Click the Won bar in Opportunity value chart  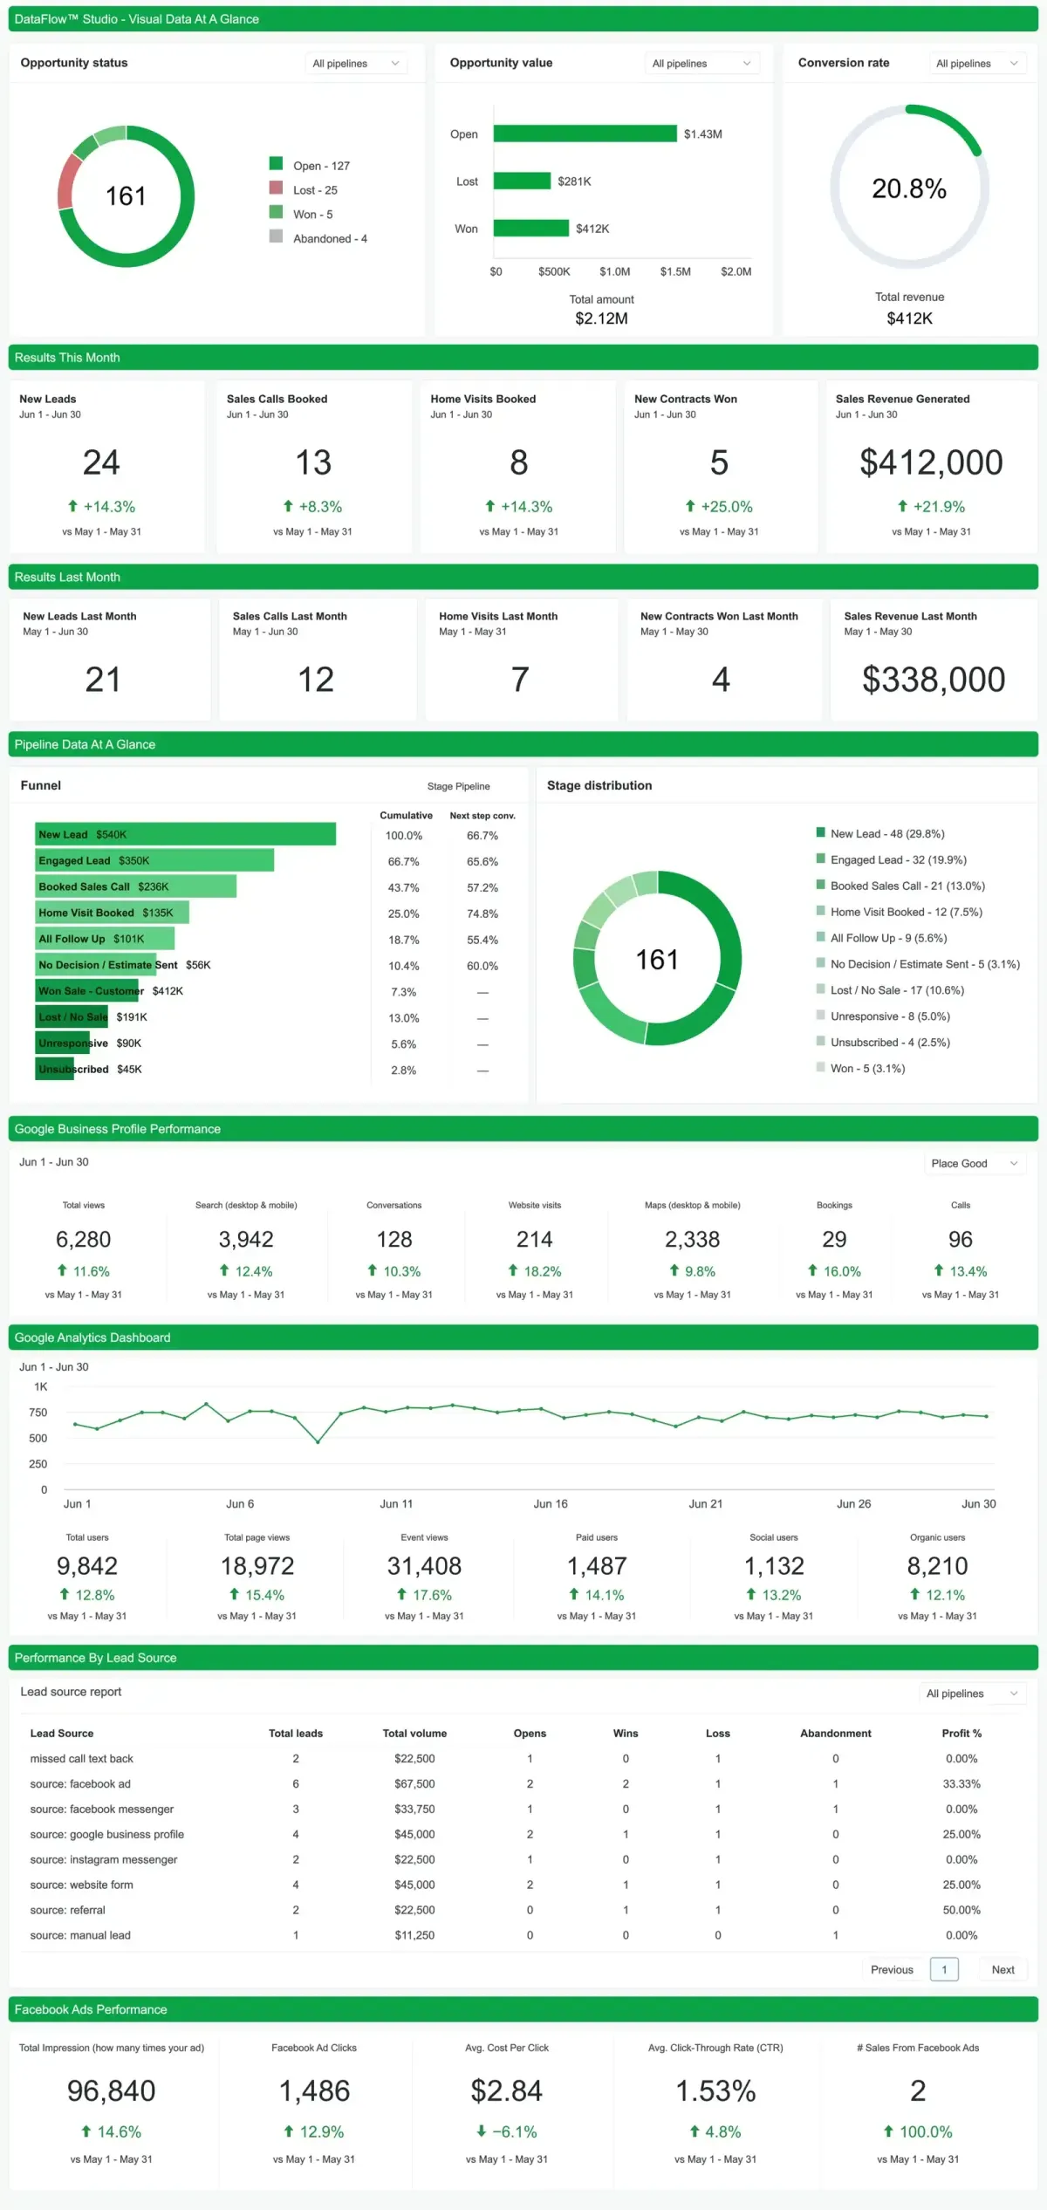click(x=531, y=228)
